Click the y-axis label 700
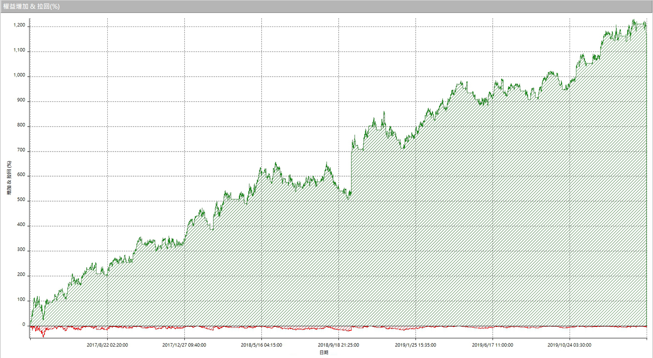653x358 pixels. 21,150
